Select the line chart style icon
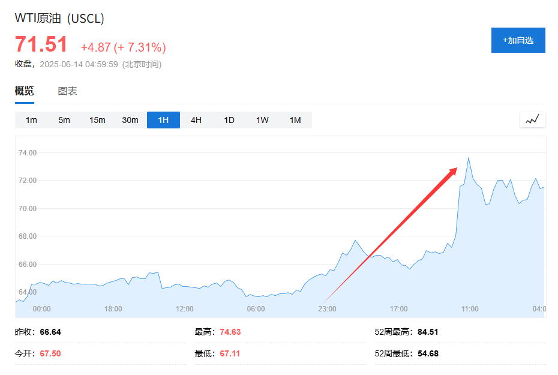The height and width of the screenshot is (375, 558). (532, 119)
